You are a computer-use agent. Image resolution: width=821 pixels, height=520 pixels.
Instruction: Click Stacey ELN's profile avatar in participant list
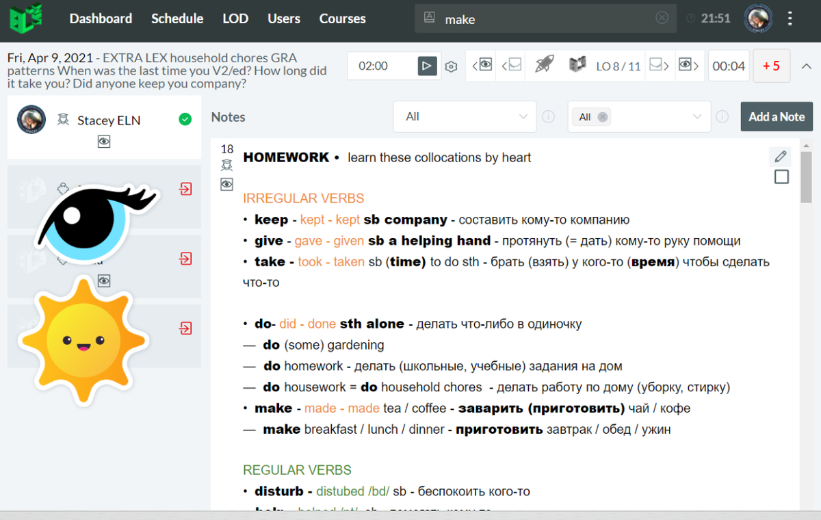point(31,120)
